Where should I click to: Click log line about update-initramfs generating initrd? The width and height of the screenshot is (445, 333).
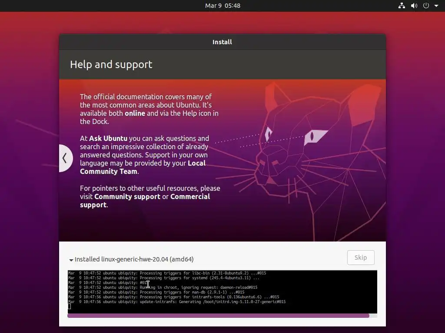[x=177, y=302]
